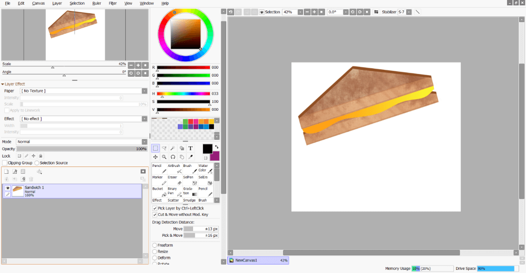Click zoom in plus button in toolbar

(x=315, y=12)
